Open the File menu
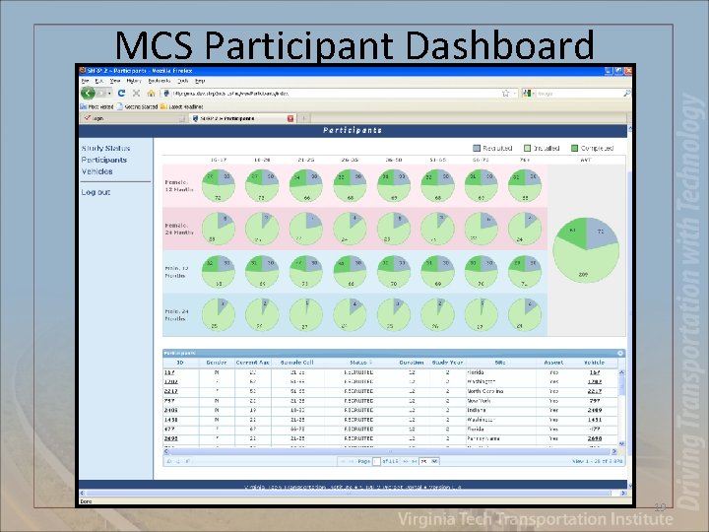The image size is (709, 532). pyautogui.click(x=85, y=81)
